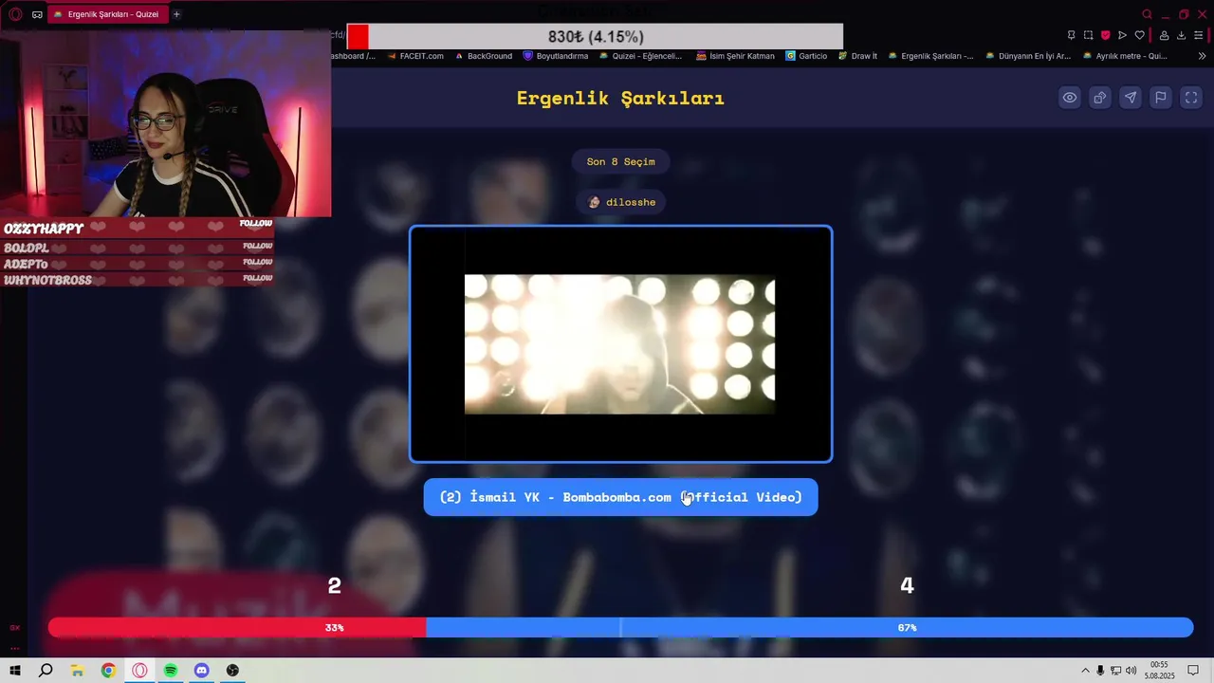Open the Ergenlik Şarkıları bookmark
The width and height of the screenshot is (1214, 683).
930,56
